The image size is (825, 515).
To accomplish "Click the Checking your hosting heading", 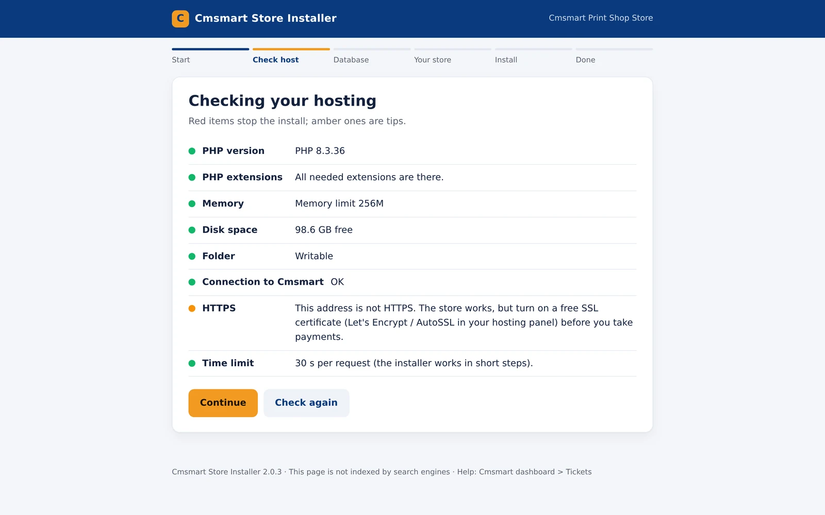I will coord(283,100).
